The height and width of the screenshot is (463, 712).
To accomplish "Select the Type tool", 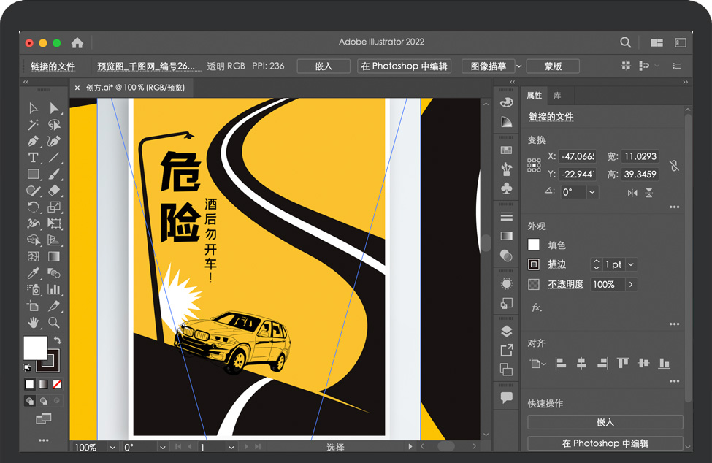I will pos(33,158).
